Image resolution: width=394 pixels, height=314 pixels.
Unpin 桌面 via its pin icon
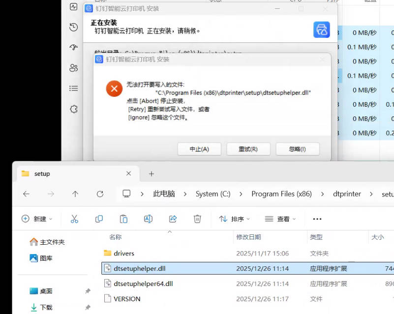pos(88,291)
